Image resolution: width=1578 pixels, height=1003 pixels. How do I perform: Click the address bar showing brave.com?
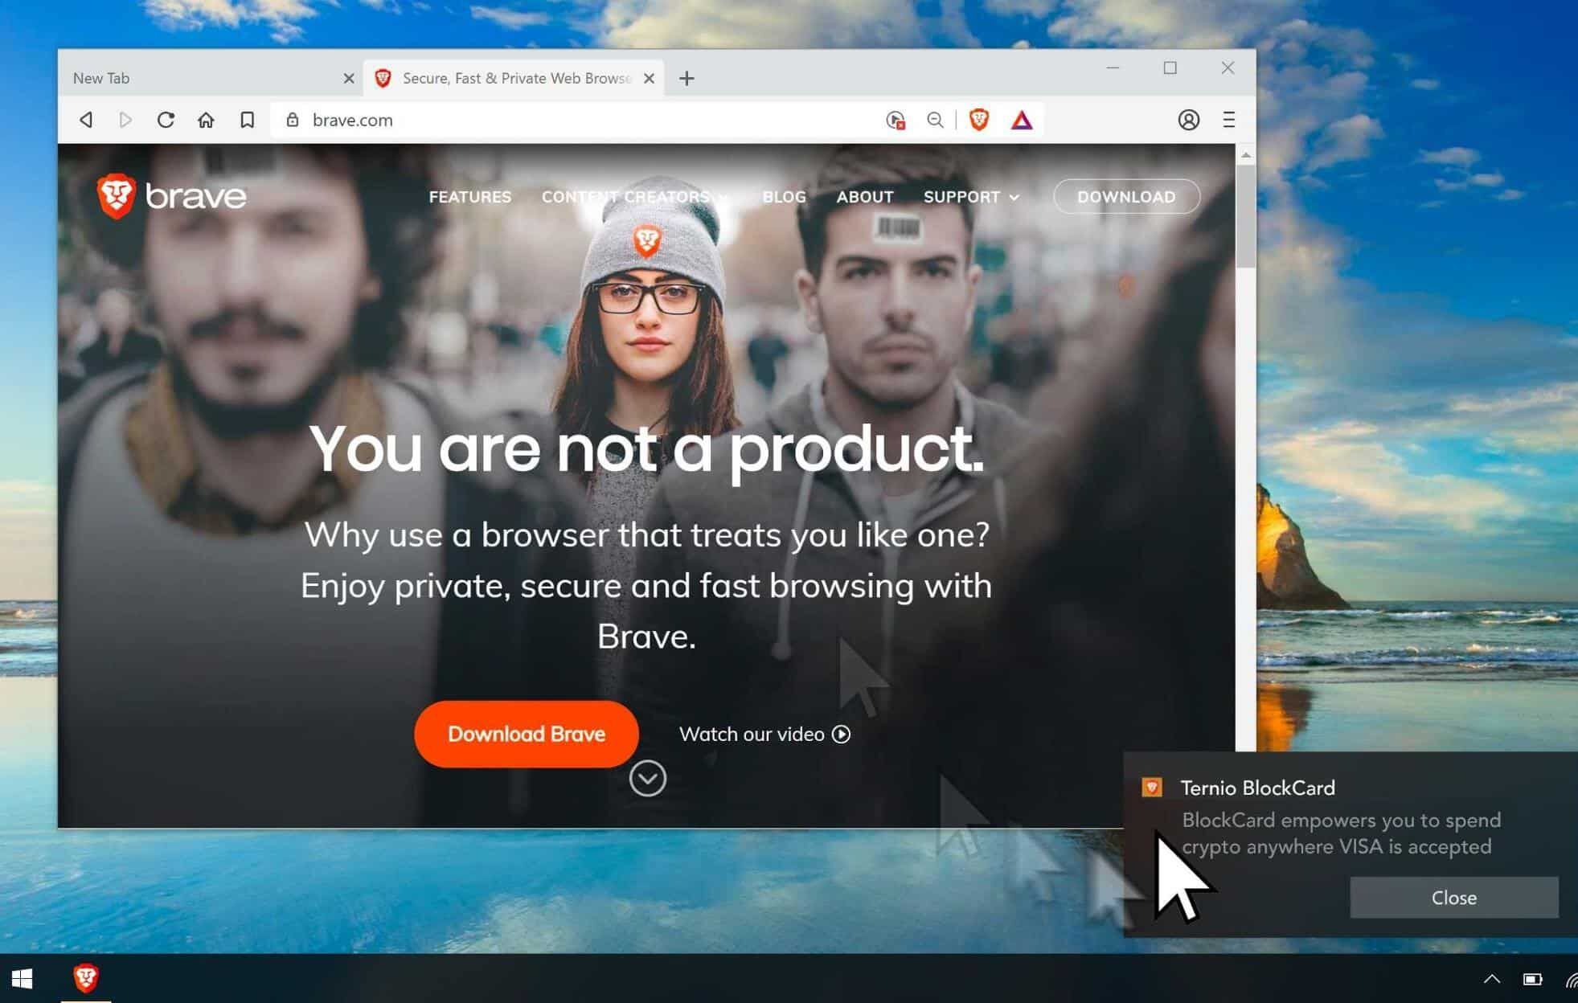[579, 120]
